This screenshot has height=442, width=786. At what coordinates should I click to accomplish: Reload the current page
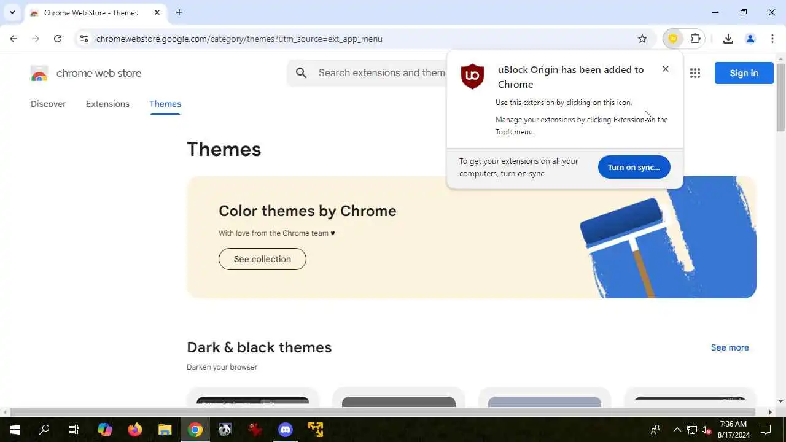[58, 39]
